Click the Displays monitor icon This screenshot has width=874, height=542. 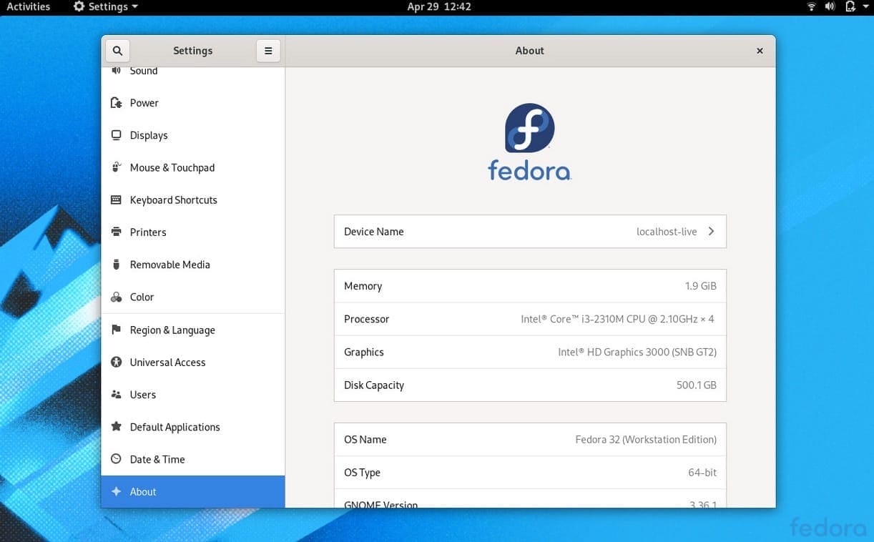tap(116, 135)
